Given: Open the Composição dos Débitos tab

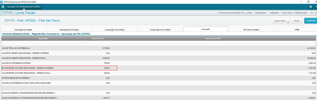Looking at the screenshot, I should coord(115,30).
